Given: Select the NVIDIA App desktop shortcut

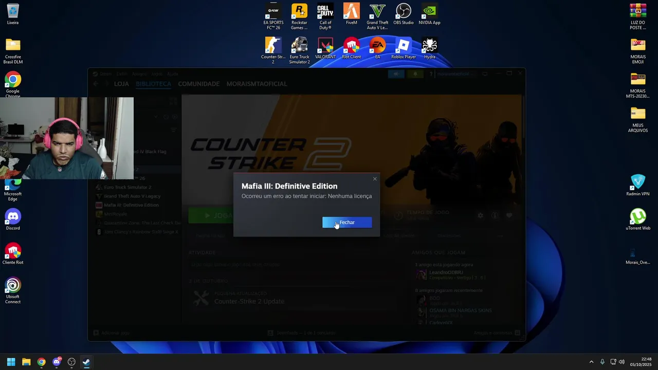Looking at the screenshot, I should pyautogui.click(x=430, y=14).
